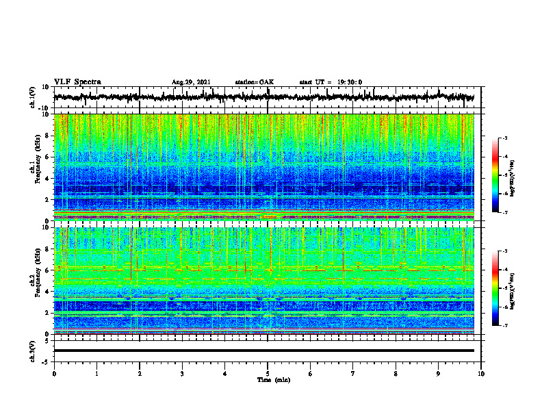Viewport: 542px width, 419px height.
Task: Click the -7 tick on ch.1 colorbar
Action: coord(504,212)
